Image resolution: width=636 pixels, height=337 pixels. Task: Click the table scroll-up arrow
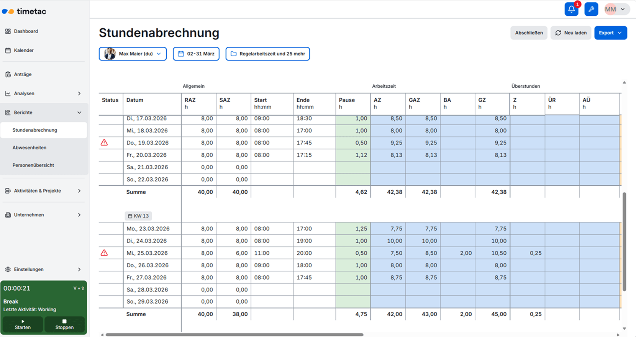point(625,82)
